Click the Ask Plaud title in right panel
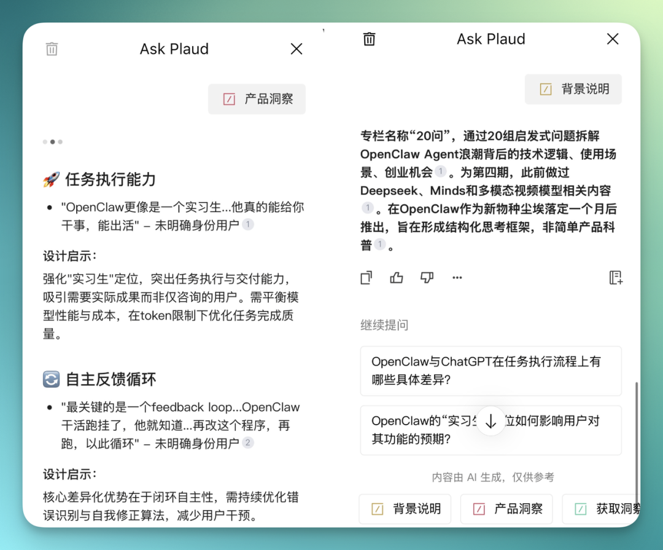 [x=491, y=39]
